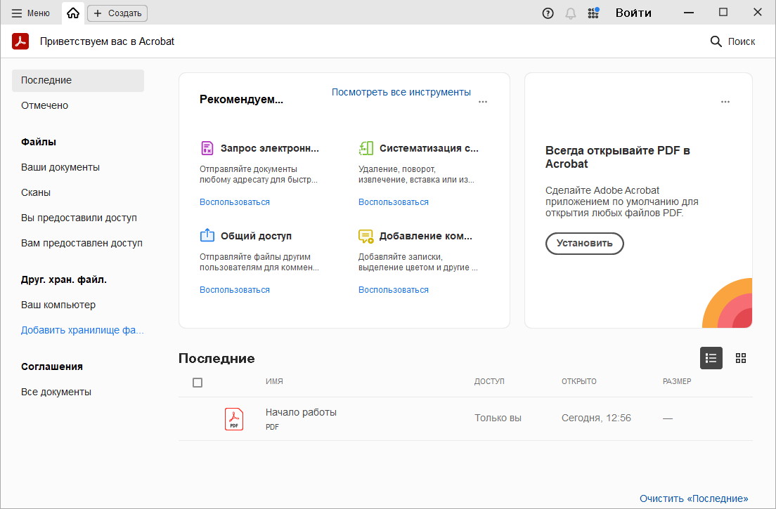Click Воспользоваться under Общий доступ
The image size is (776, 509).
tap(235, 289)
